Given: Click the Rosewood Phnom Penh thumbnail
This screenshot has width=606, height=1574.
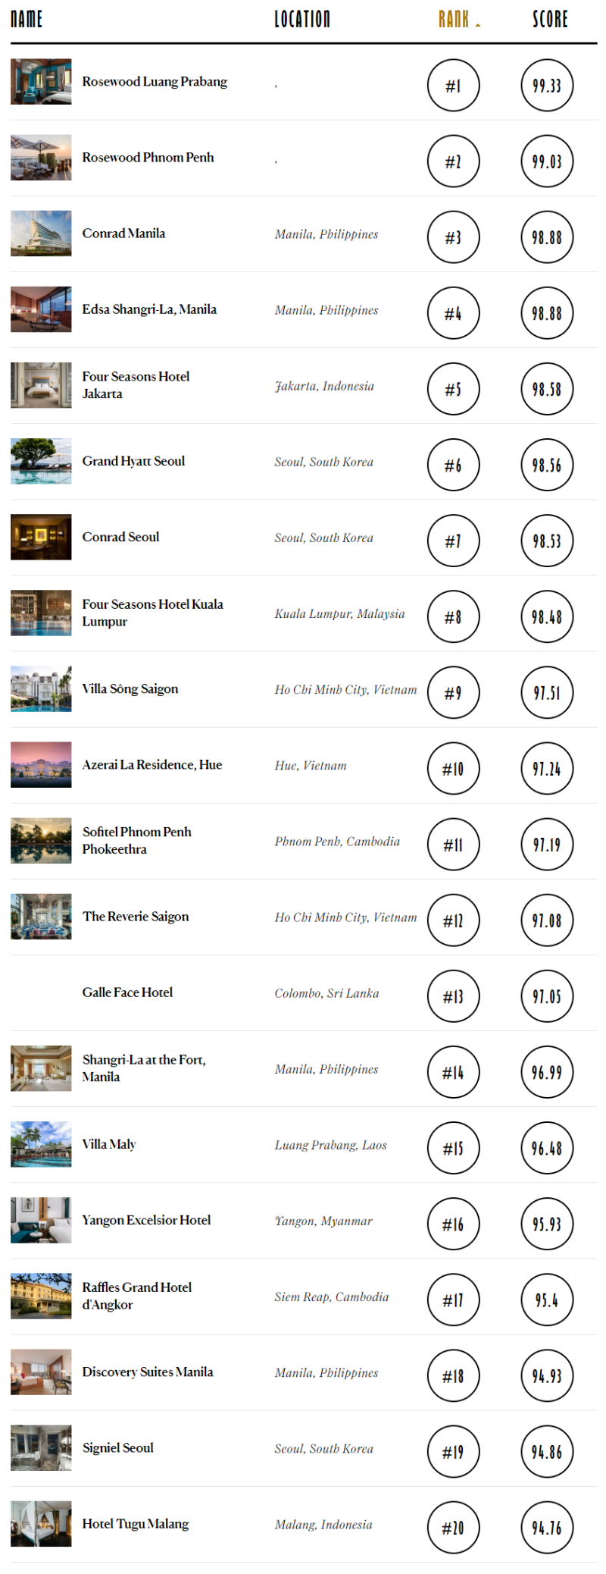Looking at the screenshot, I should point(41,158).
